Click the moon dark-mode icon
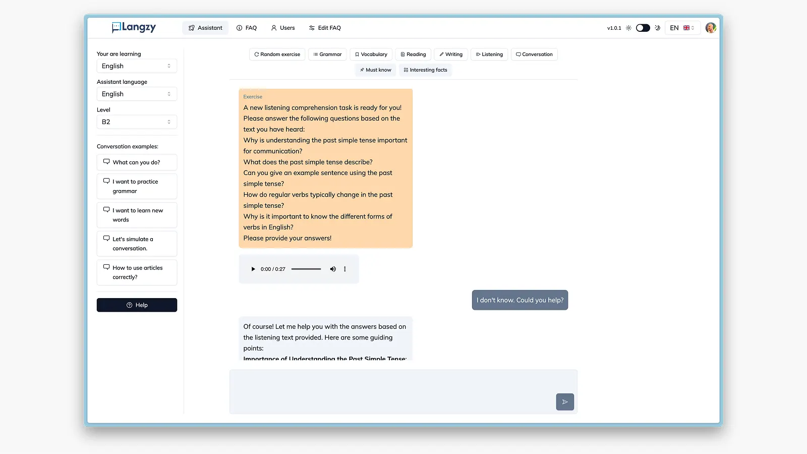807x454 pixels. (x=657, y=28)
